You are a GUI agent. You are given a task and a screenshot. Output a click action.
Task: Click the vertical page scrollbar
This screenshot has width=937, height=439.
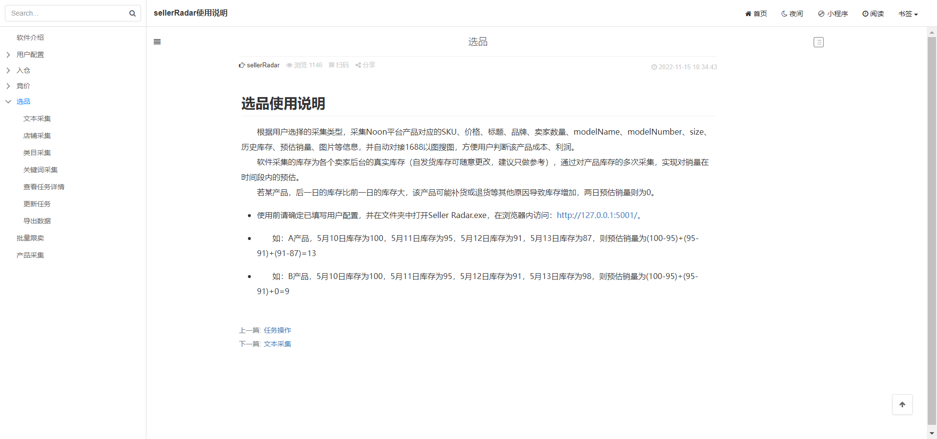tap(932, 232)
